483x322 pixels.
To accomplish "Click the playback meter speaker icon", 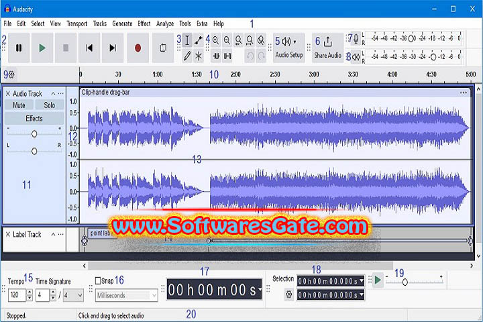I will [356, 57].
